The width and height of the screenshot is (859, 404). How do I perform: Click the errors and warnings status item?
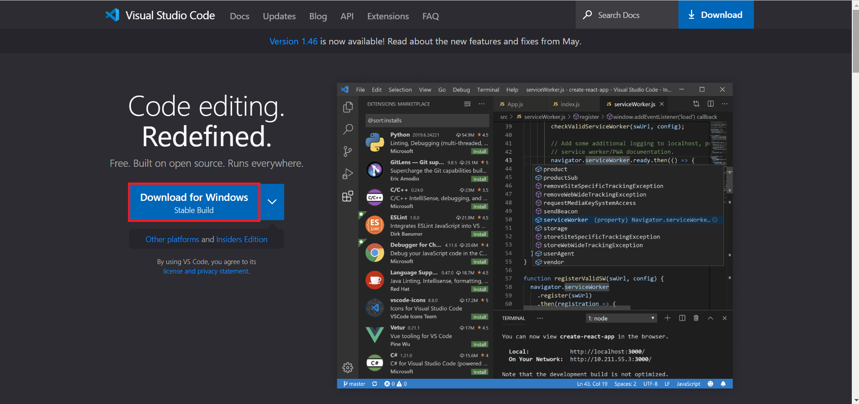pos(396,384)
